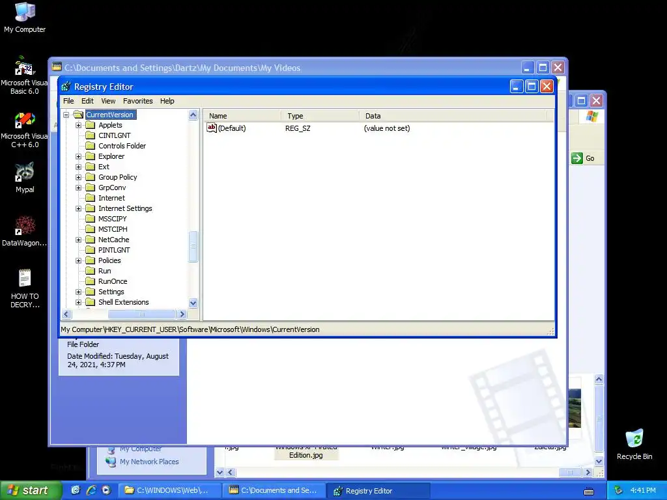Click the tray icon next to clock
The width and height of the screenshot is (667, 500).
click(x=619, y=490)
